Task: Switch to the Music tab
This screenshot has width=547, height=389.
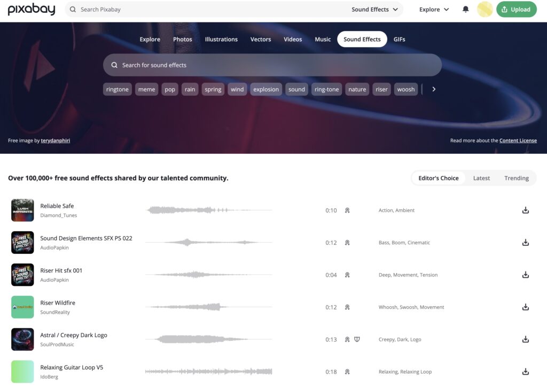Action: (x=323, y=39)
